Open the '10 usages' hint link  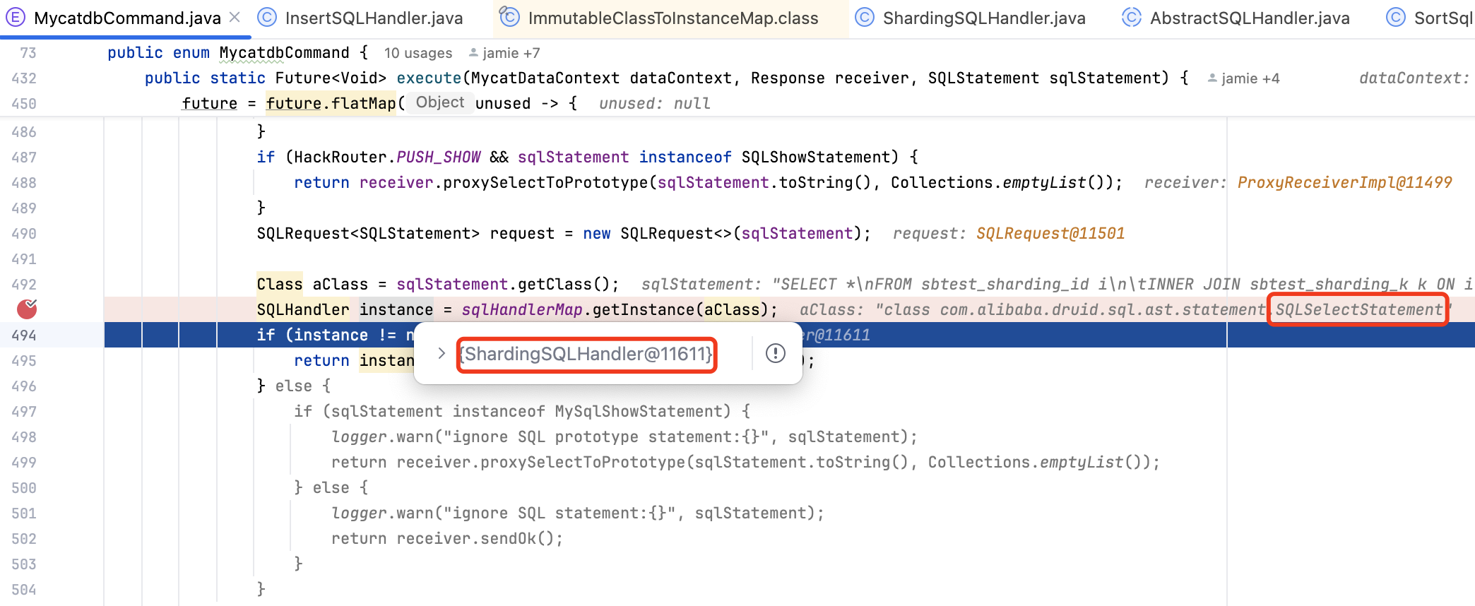point(417,53)
